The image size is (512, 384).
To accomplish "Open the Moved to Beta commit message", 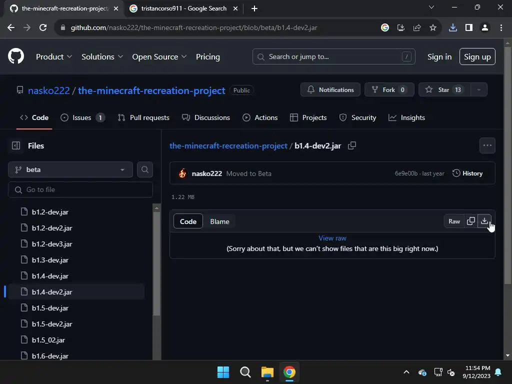I will (x=249, y=173).
